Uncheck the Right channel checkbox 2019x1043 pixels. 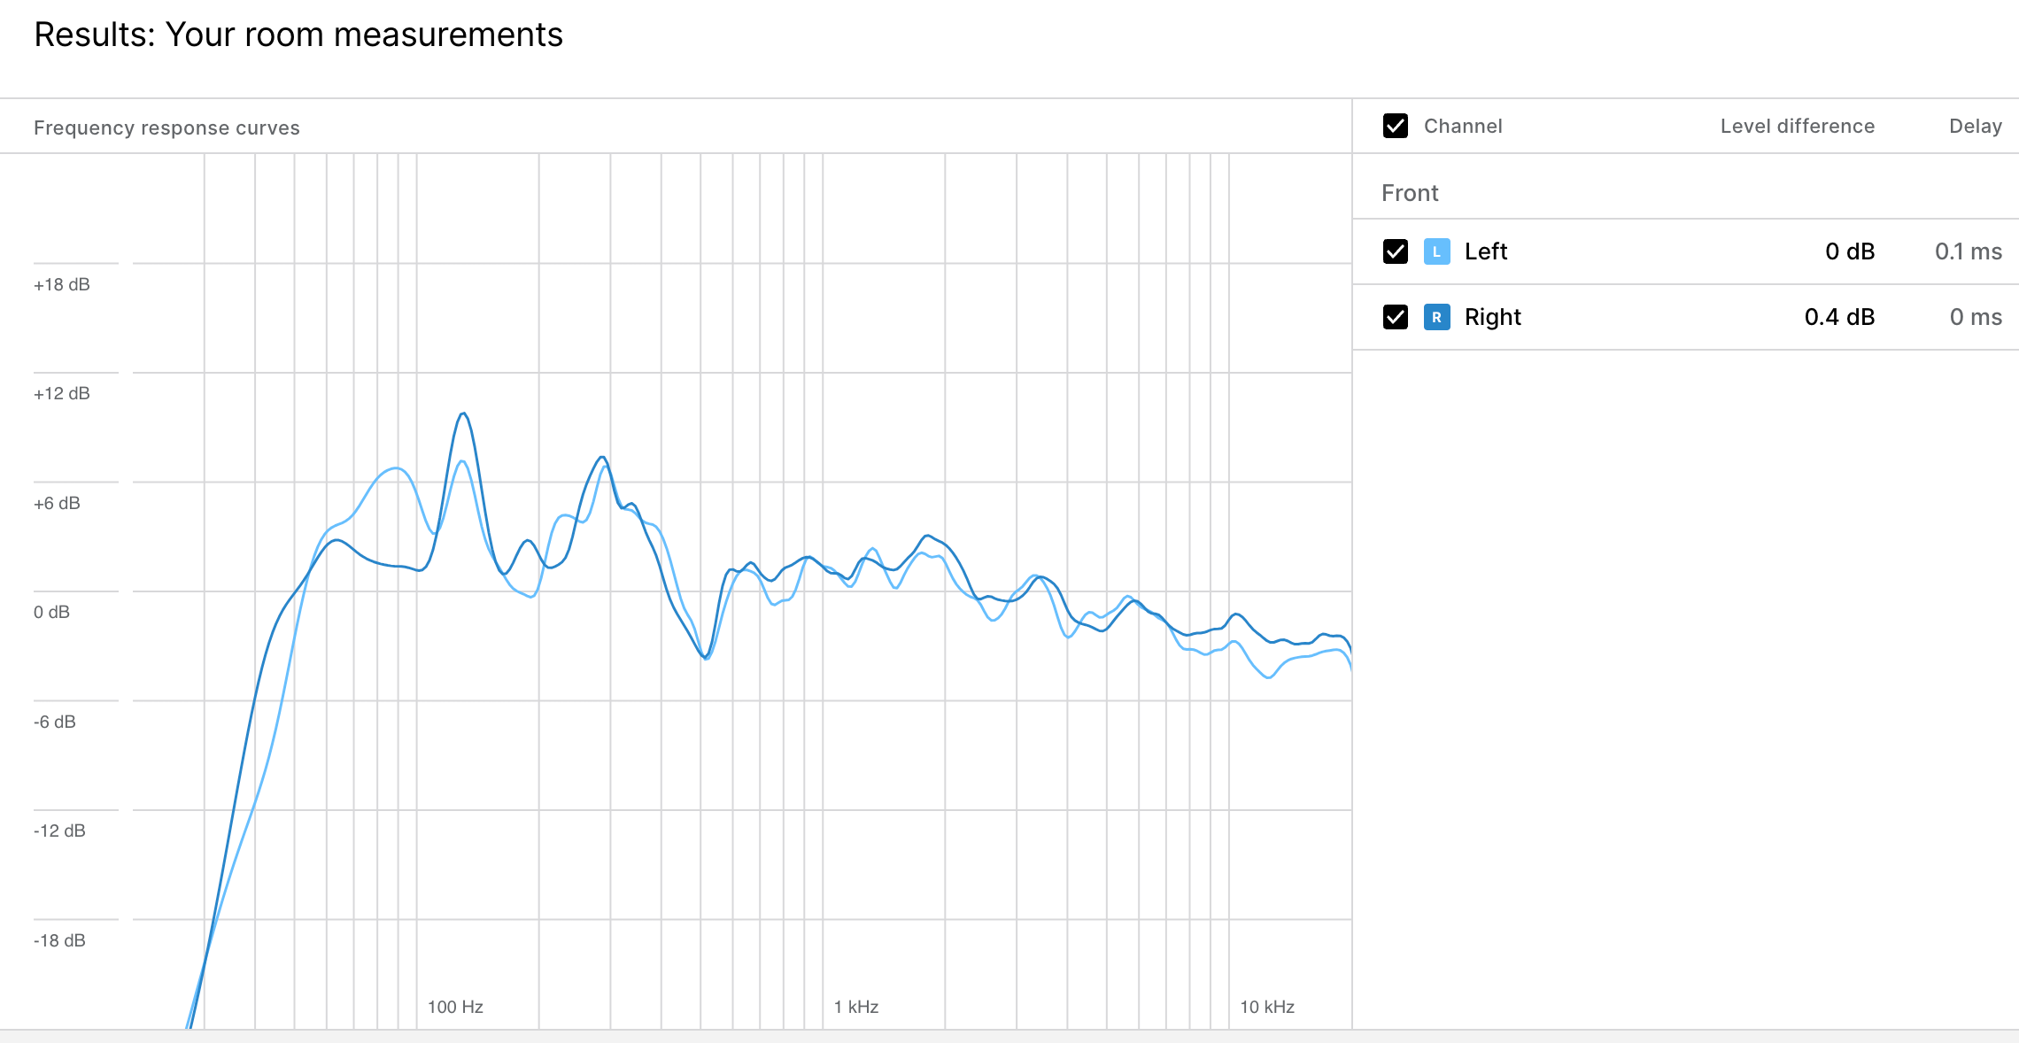pyautogui.click(x=1396, y=317)
